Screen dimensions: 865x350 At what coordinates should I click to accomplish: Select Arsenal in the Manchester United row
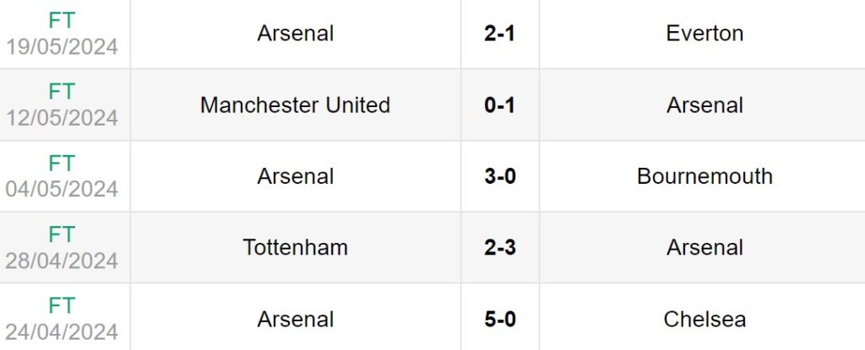(x=705, y=105)
